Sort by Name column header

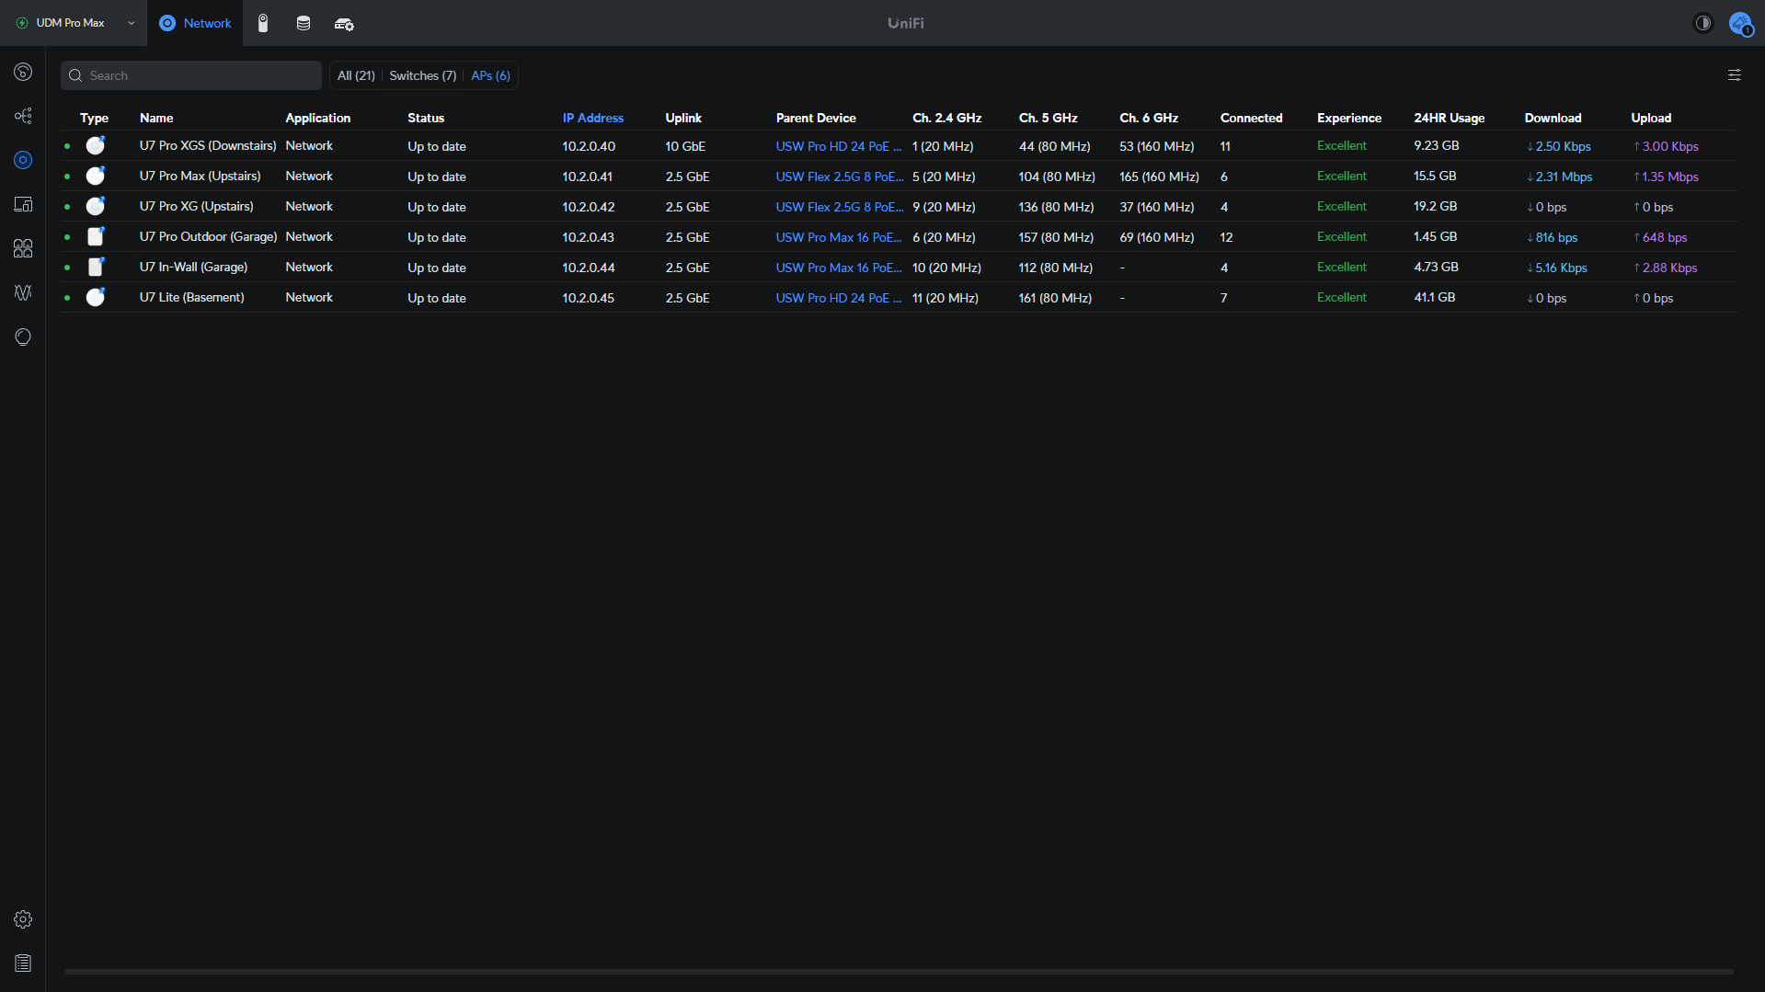(x=156, y=118)
